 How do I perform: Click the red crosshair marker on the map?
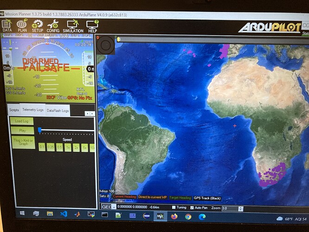pyautogui.click(x=234, y=126)
